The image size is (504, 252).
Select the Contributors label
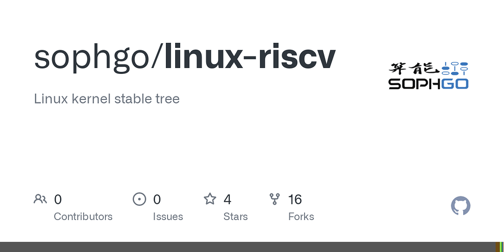[x=83, y=217]
